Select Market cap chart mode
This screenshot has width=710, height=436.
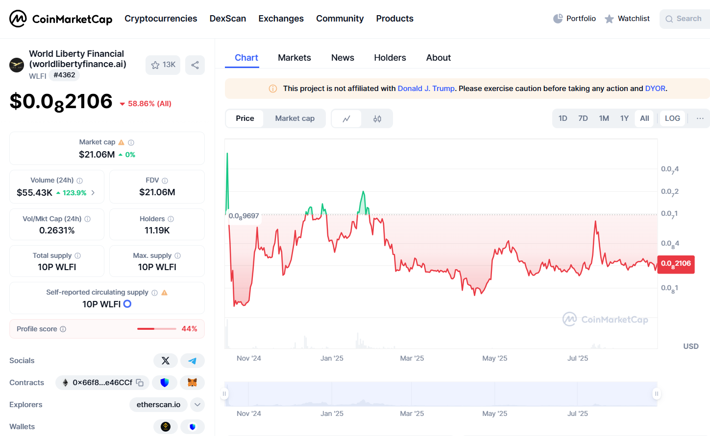[295, 118]
